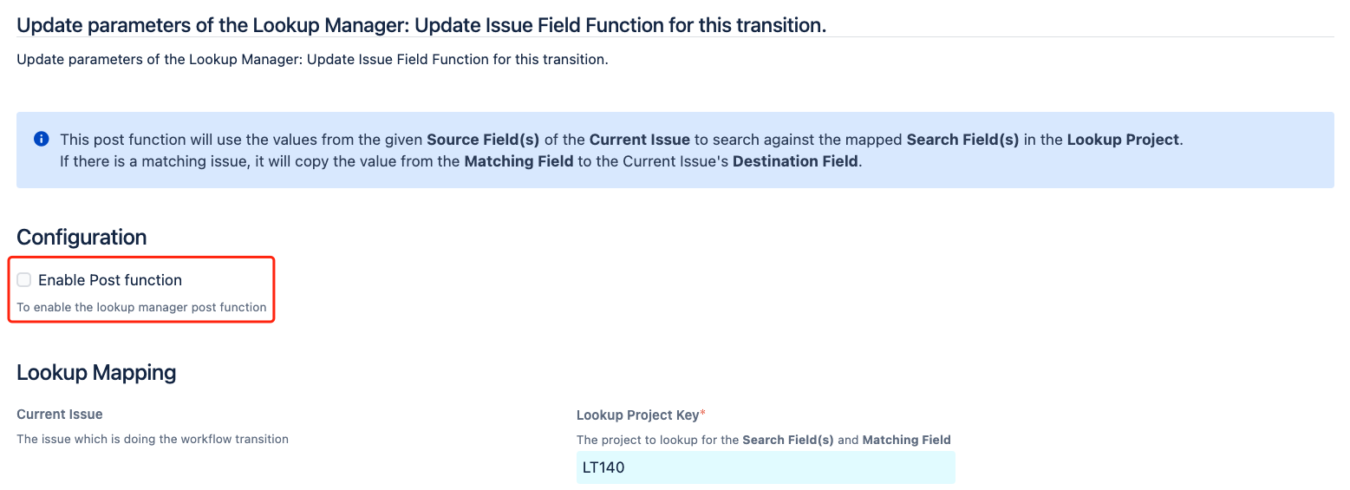Viewport: 1350px width, 490px height.
Task: Click the bold "Matching Field" text in info banner
Action: pyautogui.click(x=518, y=161)
